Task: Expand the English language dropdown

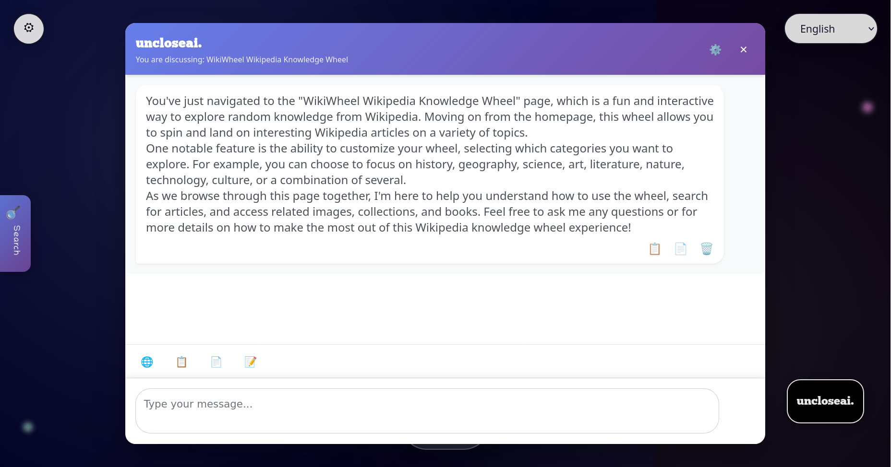Action: tap(831, 29)
